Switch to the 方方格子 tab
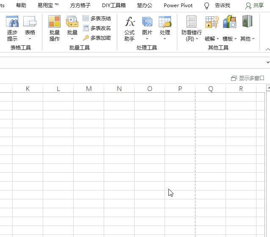 80,6
